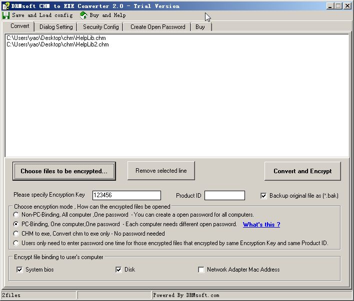The image size is (354, 301).
Task: Click Remove selected line button
Action: coord(161,171)
